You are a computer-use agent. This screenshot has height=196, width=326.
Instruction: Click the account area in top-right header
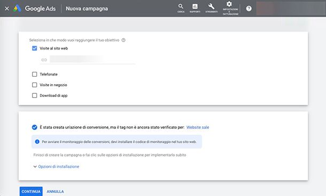(291, 9)
